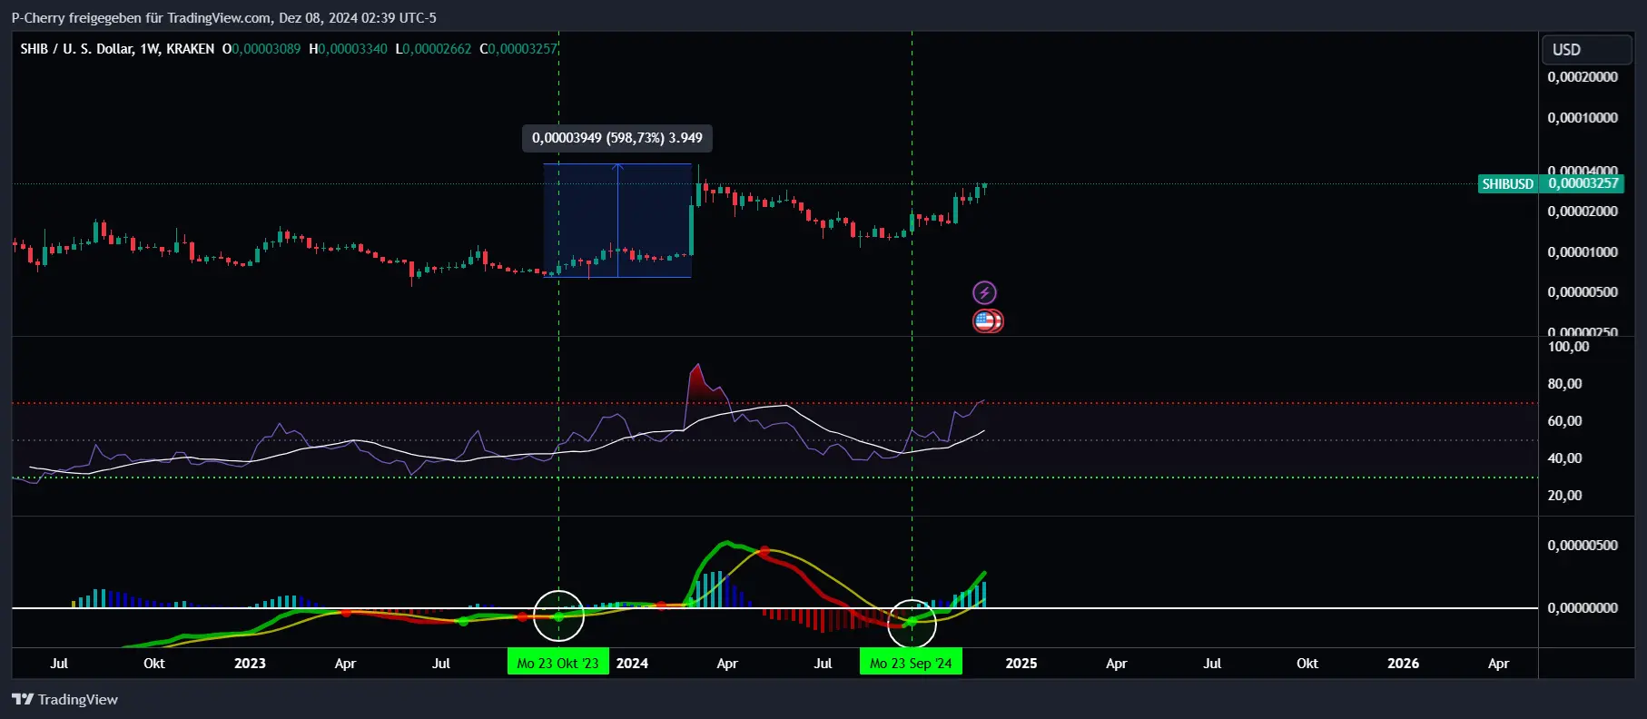The width and height of the screenshot is (1647, 719).
Task: Click the RSI 20,00 scale label
Action: (1565, 496)
